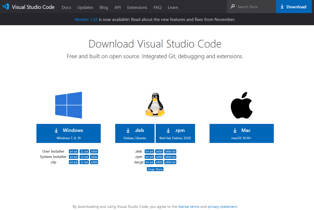The width and height of the screenshot is (314, 210).
Task: Click the 'Download Visual Studio Code' heading
Action: 155,44
